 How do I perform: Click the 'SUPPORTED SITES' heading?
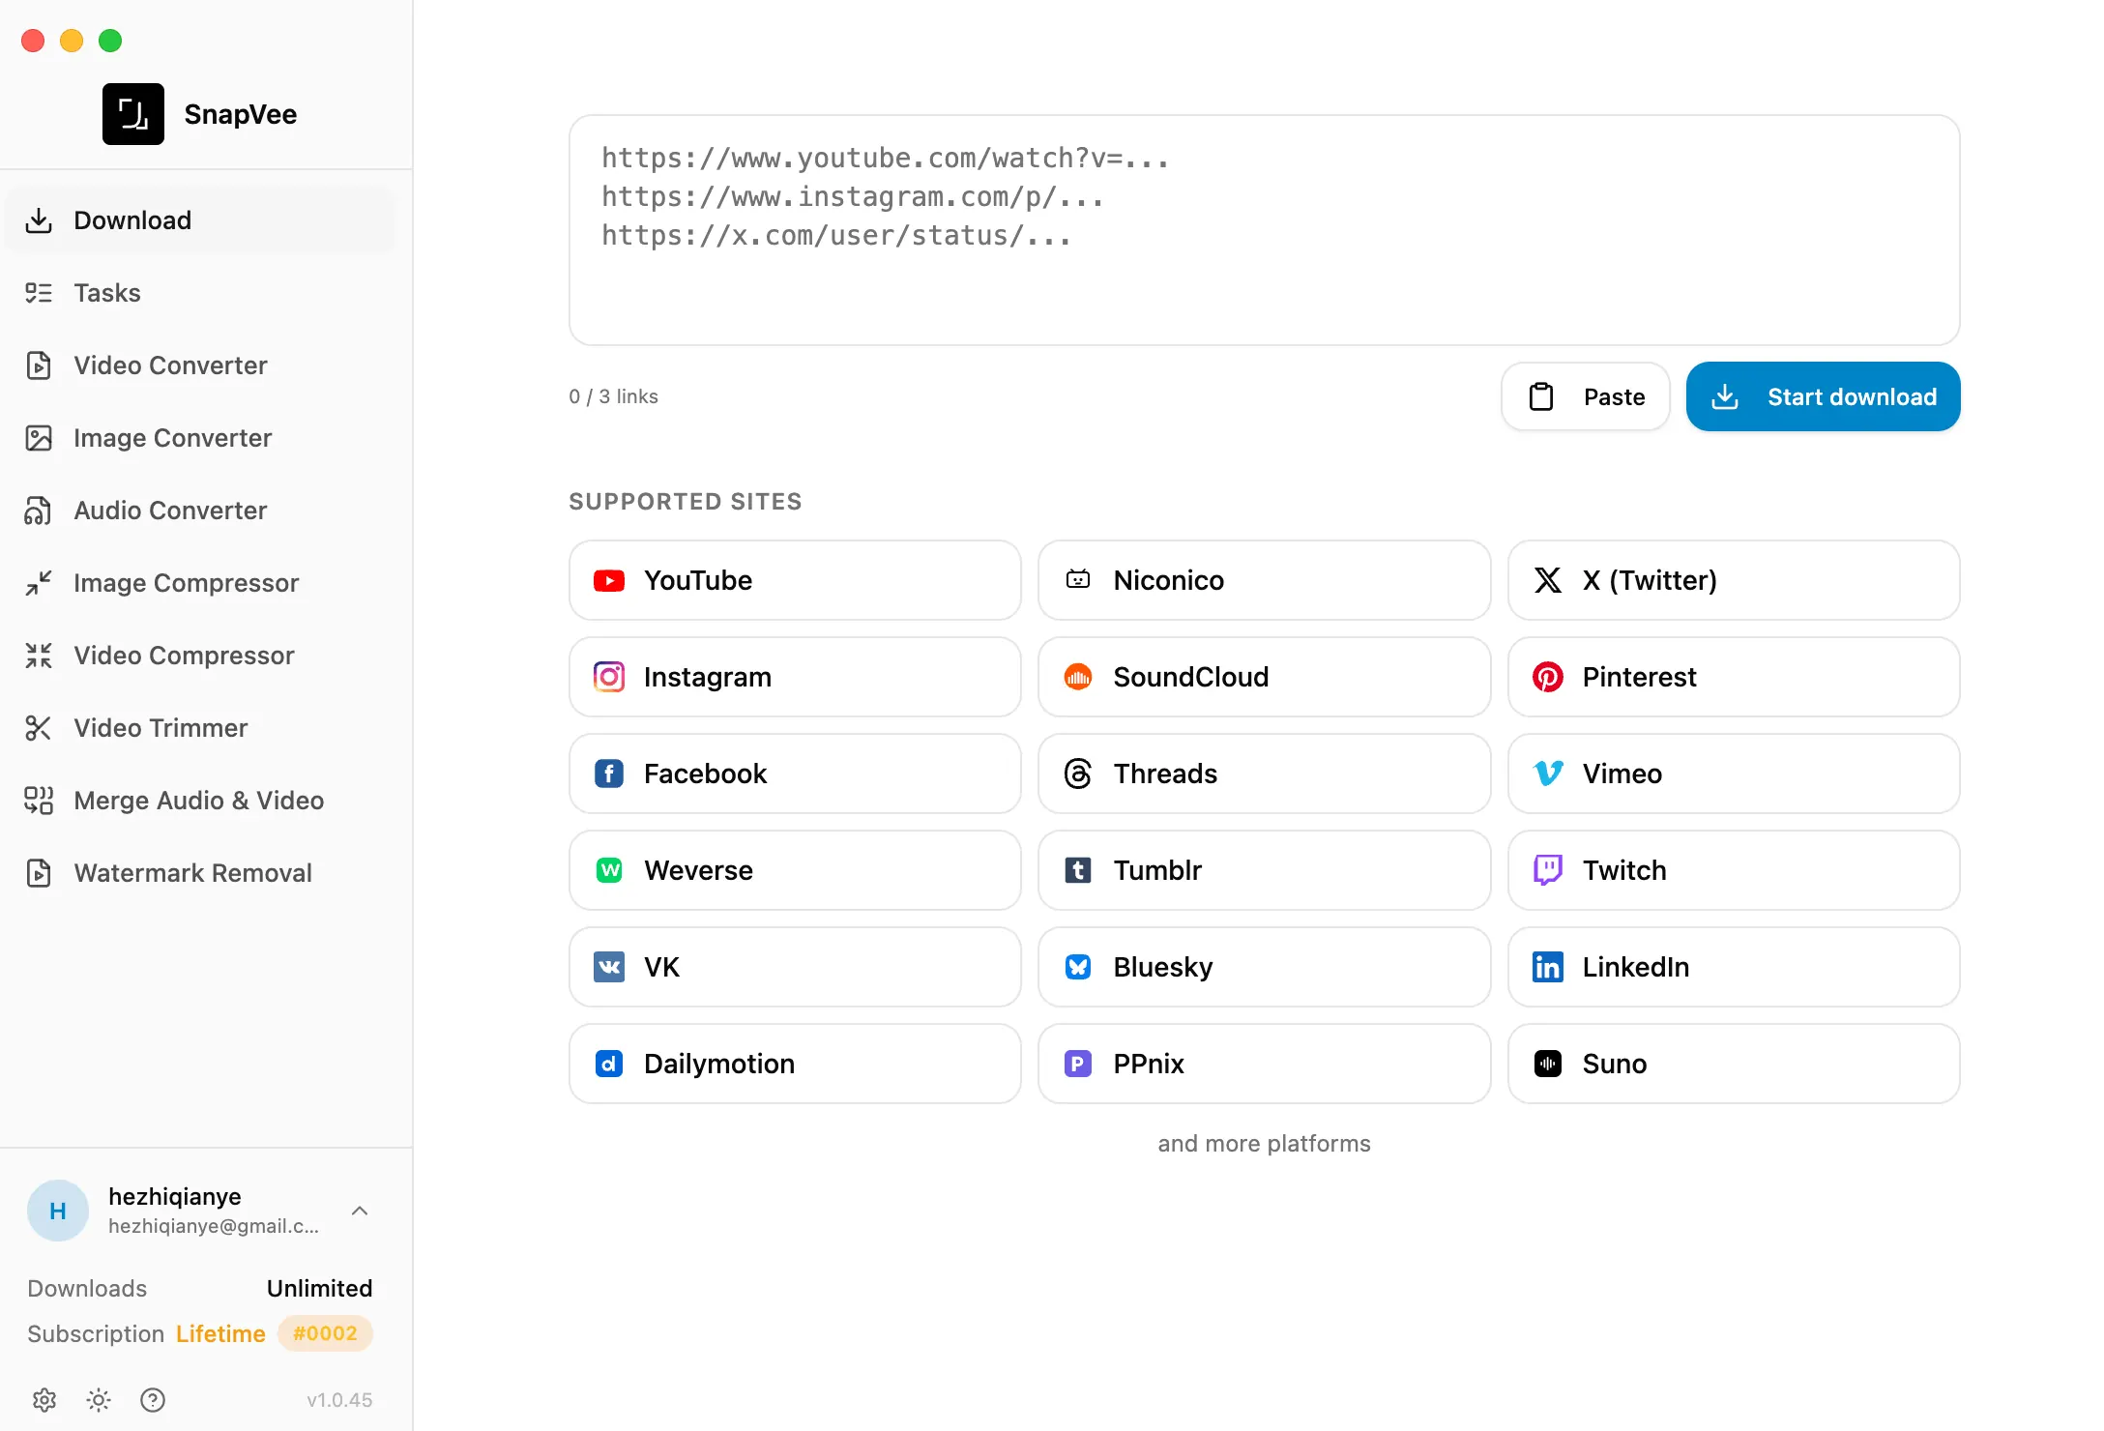coord(686,502)
